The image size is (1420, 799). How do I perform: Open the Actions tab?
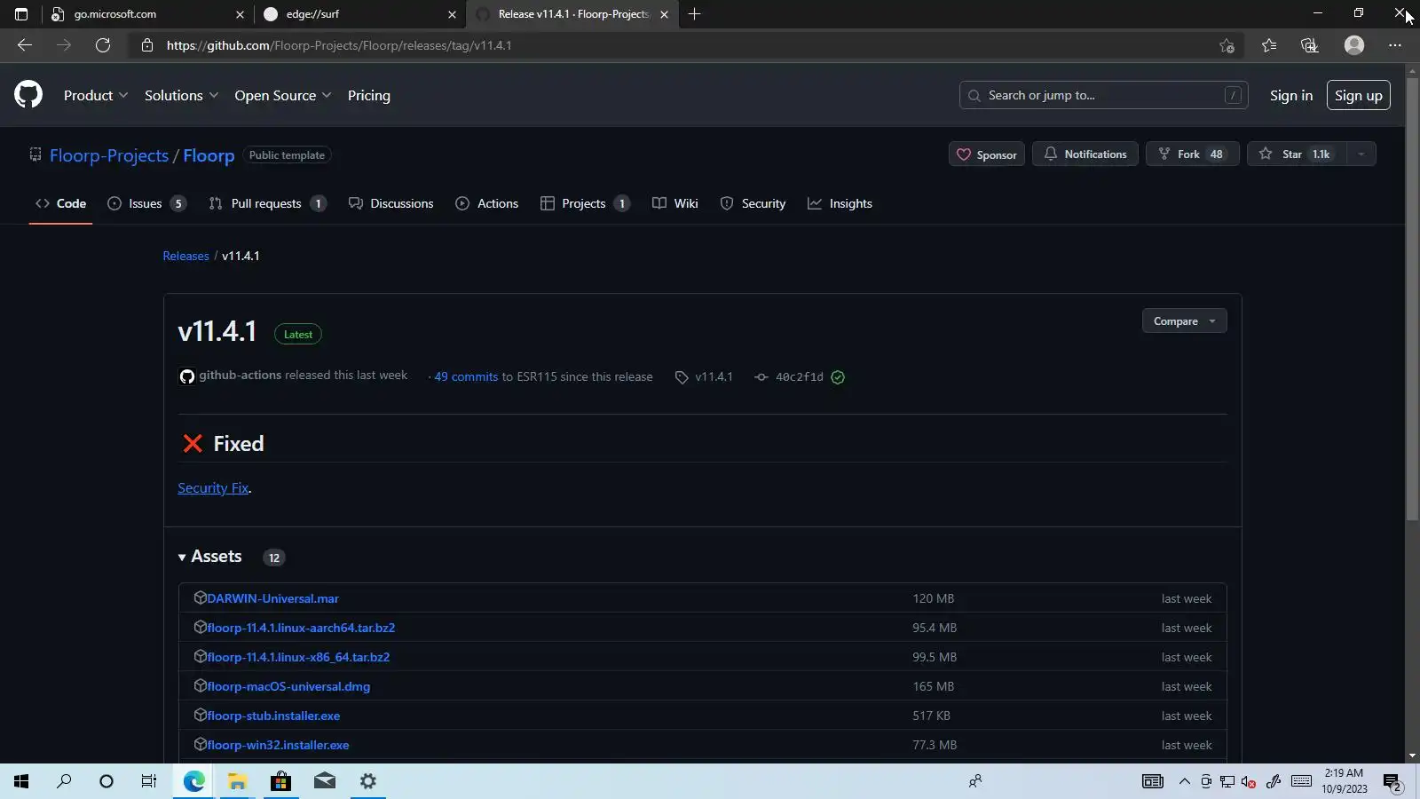pos(486,203)
